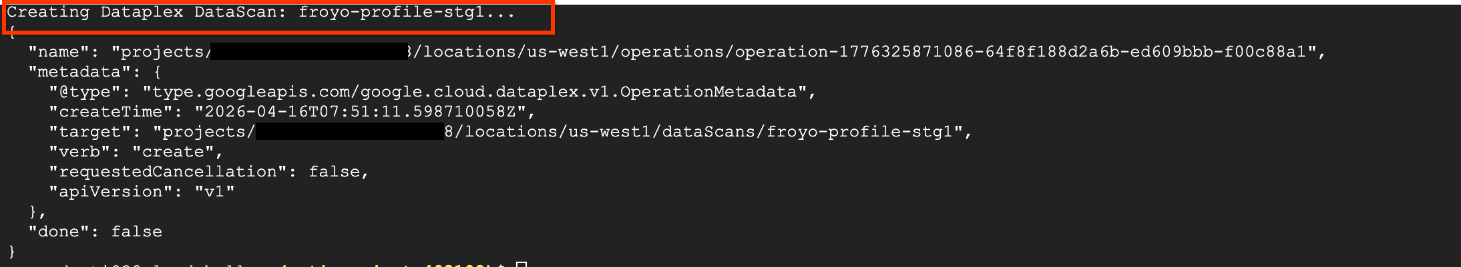Click the "target" key
The image size is (1461, 267).
95,132
